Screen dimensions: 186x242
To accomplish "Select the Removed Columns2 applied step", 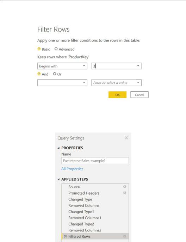I will click(95, 230).
